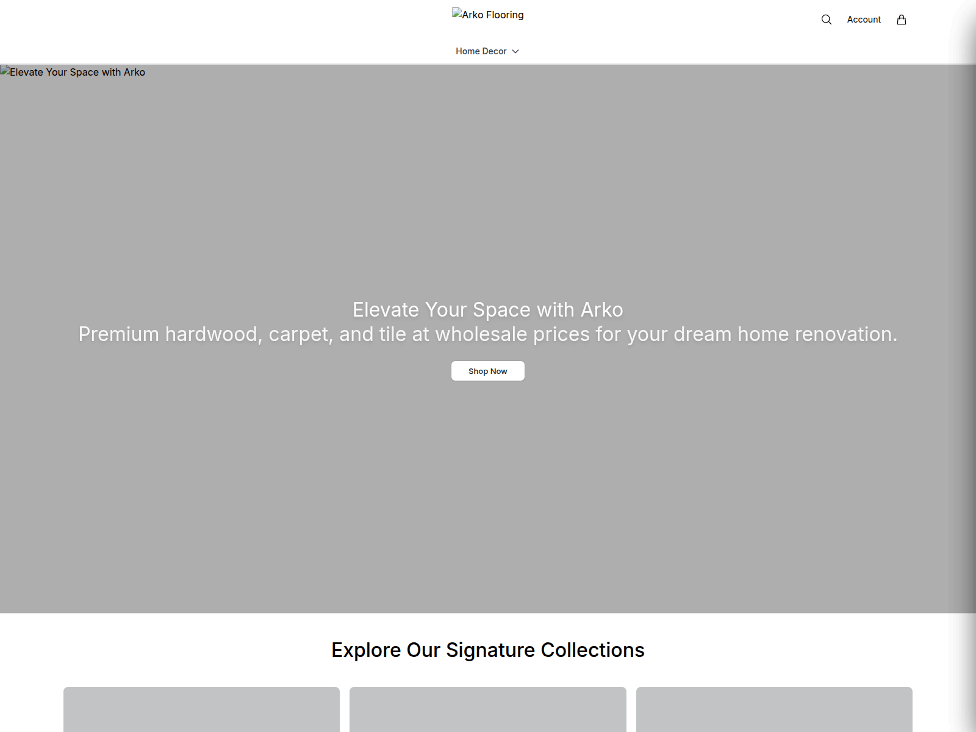This screenshot has width=976, height=732.
Task: Click the Account link
Action: [864, 20]
